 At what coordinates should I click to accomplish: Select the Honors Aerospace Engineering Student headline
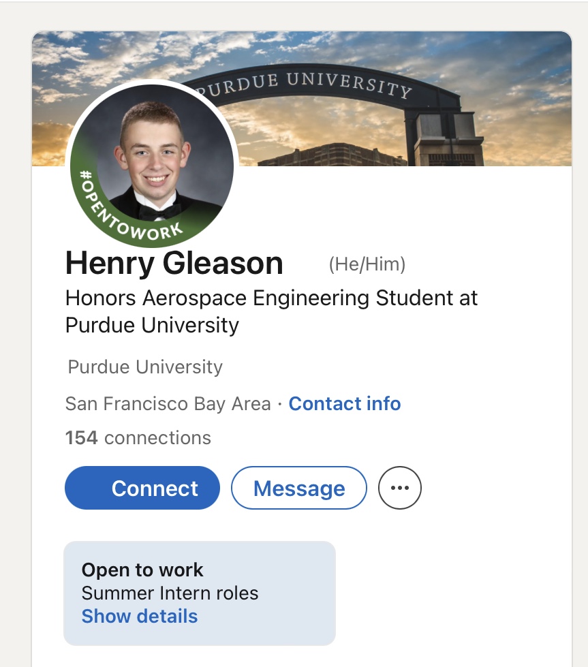click(271, 311)
